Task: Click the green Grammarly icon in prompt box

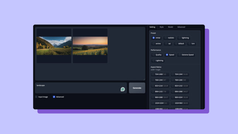Action: (x=123, y=89)
